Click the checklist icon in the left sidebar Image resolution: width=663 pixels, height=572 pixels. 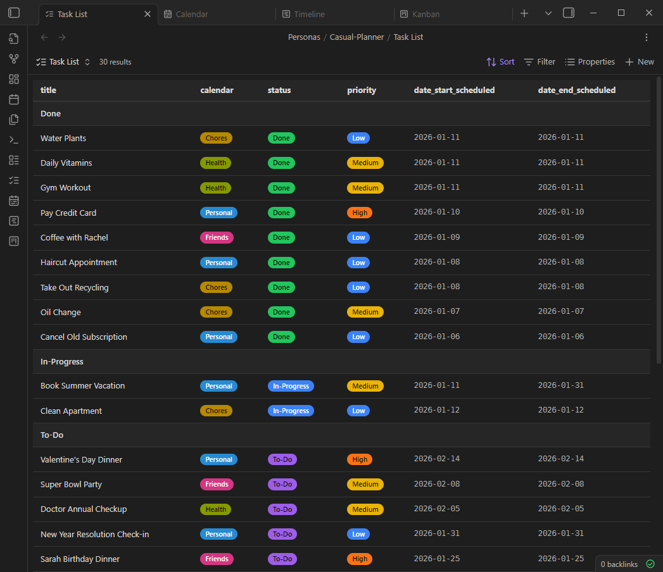(x=13, y=180)
